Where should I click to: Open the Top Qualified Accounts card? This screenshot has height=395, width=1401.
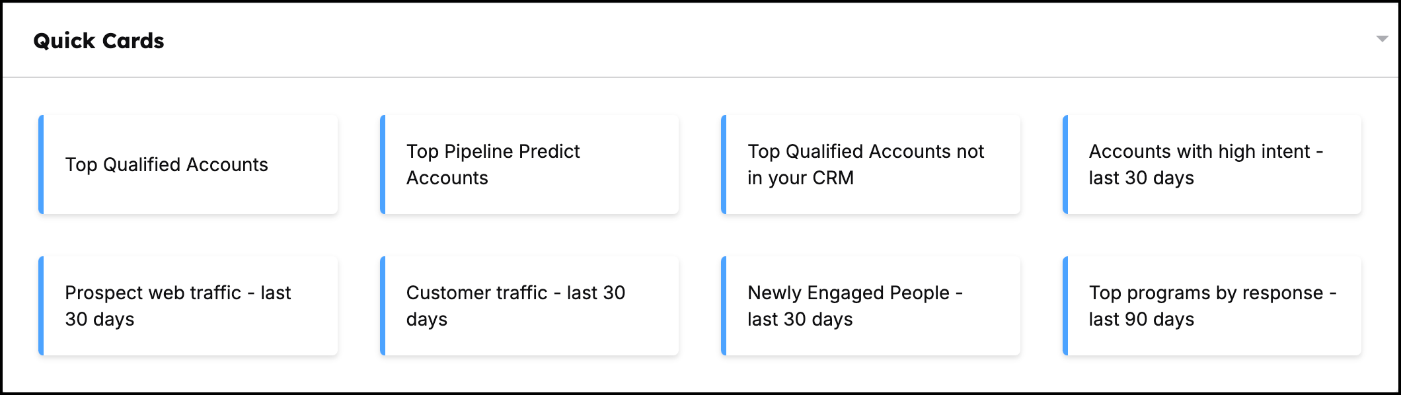click(189, 164)
